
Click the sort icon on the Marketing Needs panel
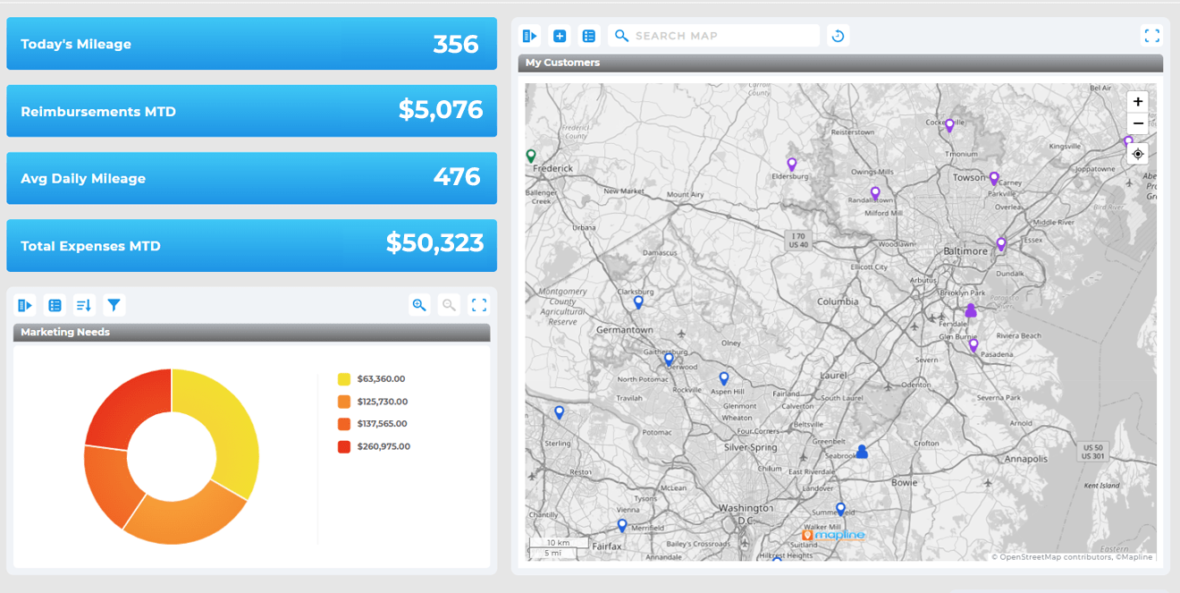click(84, 305)
